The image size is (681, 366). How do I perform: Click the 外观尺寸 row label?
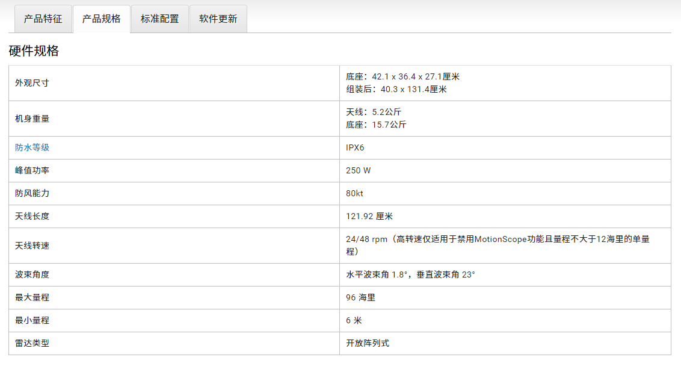coord(32,83)
